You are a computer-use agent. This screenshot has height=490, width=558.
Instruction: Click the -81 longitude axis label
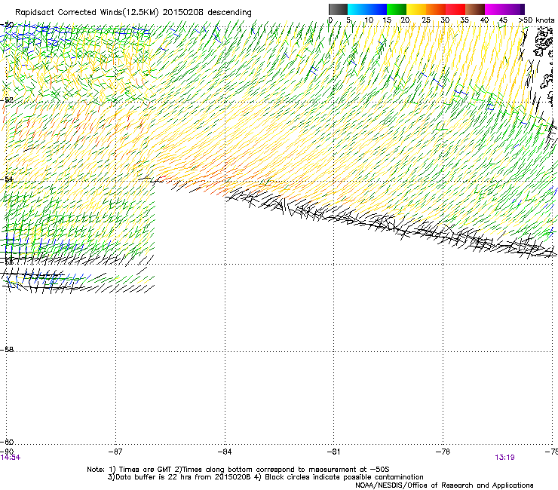point(333,452)
